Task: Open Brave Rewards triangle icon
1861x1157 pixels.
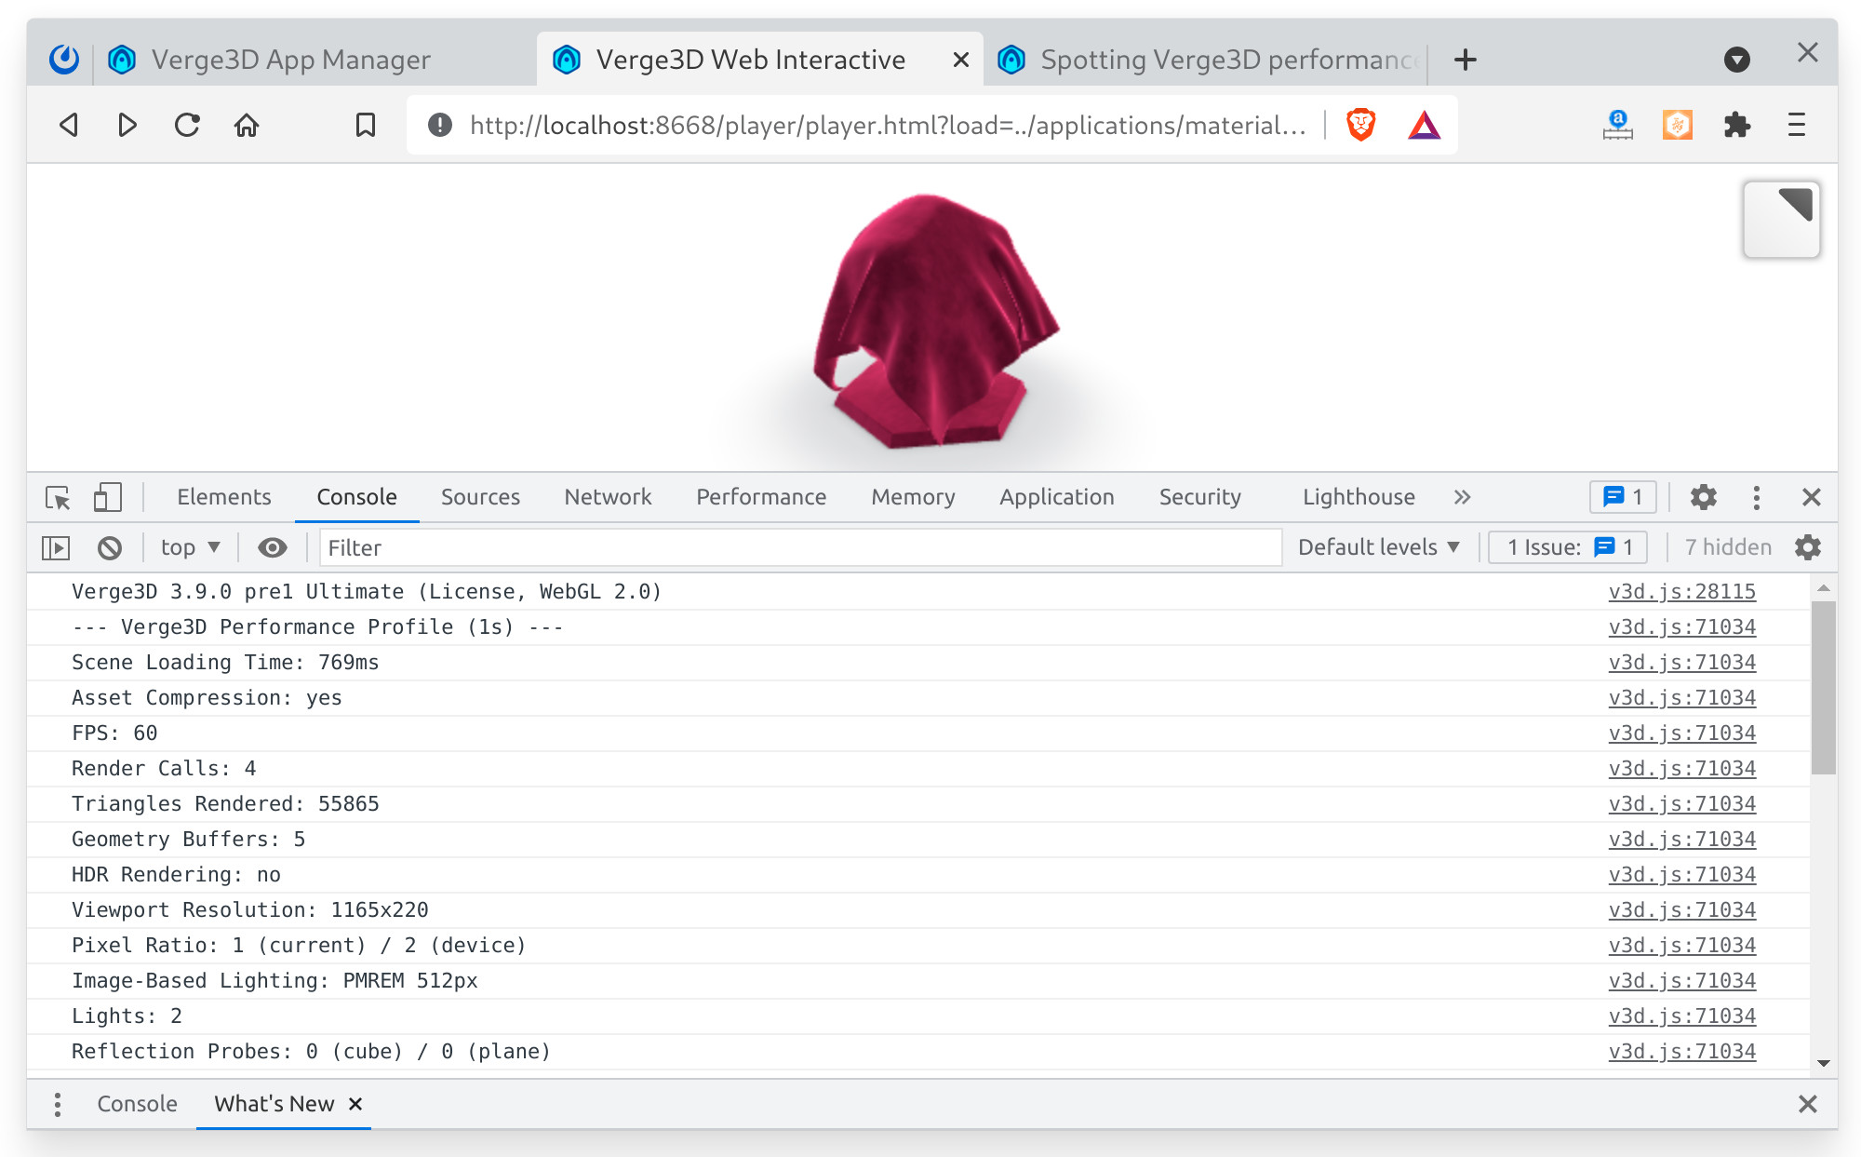Action: (x=1424, y=125)
